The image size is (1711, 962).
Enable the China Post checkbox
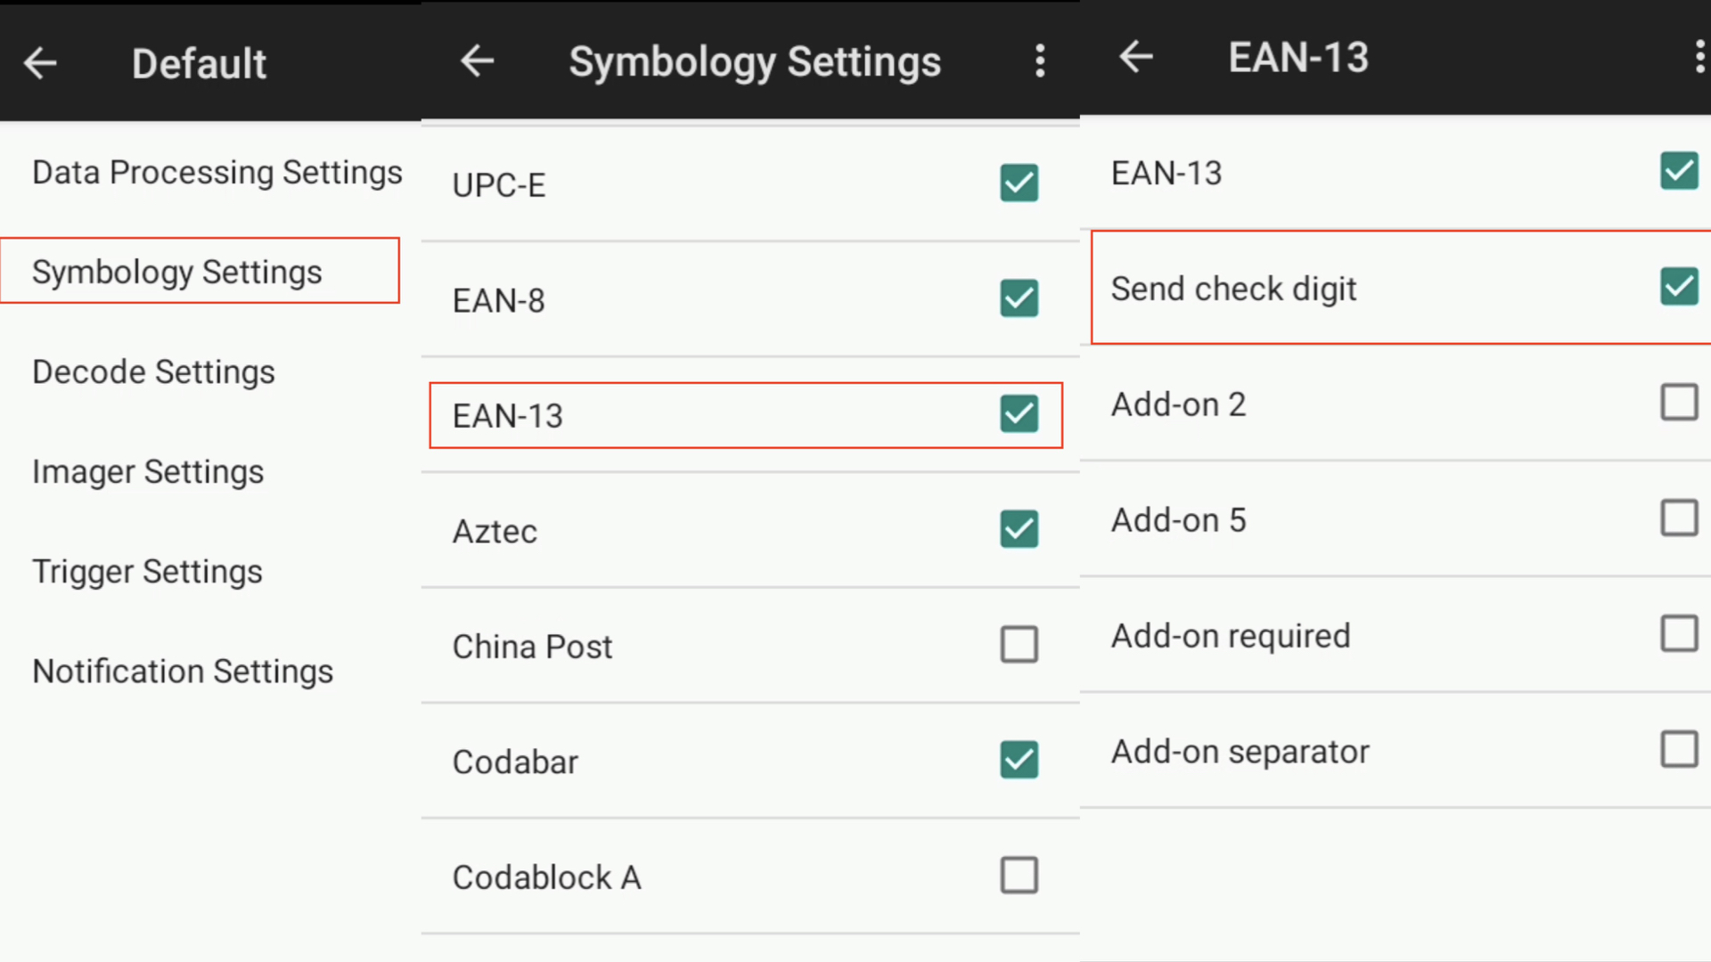coord(1019,645)
